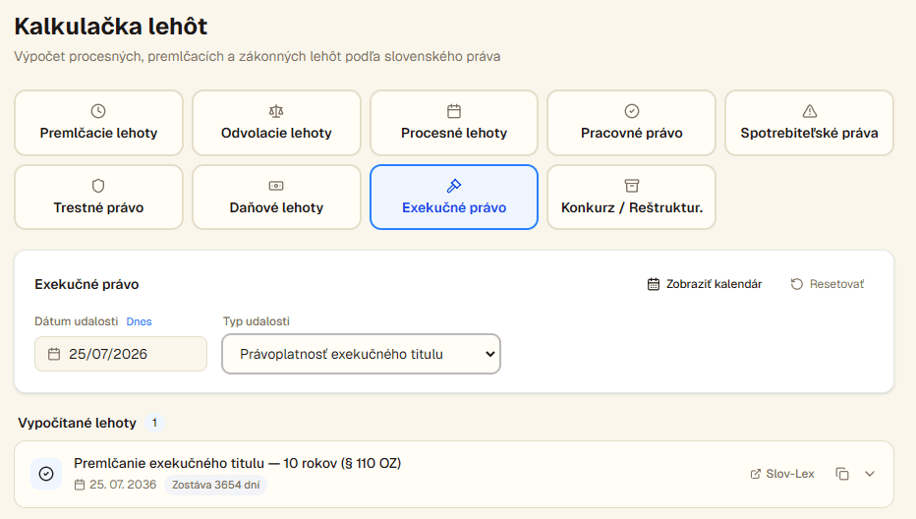Open the Typ udalosti dropdown
The height and width of the screenshot is (519, 916).
[361, 354]
